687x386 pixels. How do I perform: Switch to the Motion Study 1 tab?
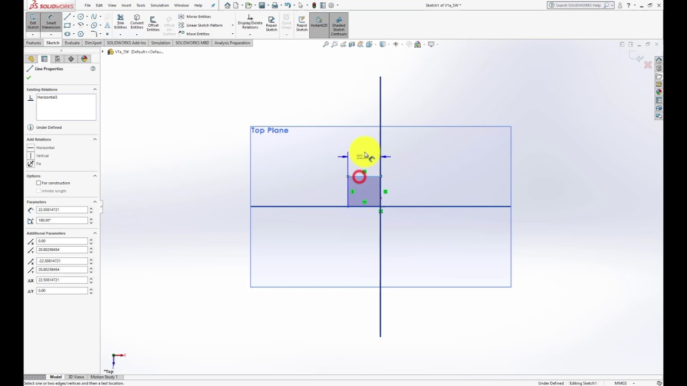coord(104,377)
